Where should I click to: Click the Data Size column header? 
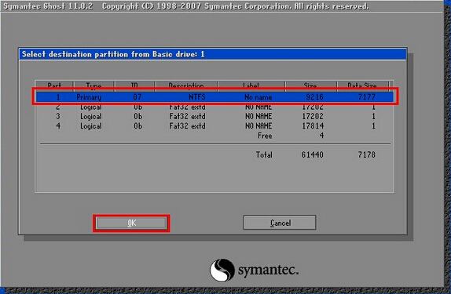click(362, 85)
